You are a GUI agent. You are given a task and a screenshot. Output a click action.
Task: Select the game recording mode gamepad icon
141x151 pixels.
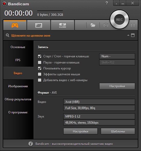[15, 25]
